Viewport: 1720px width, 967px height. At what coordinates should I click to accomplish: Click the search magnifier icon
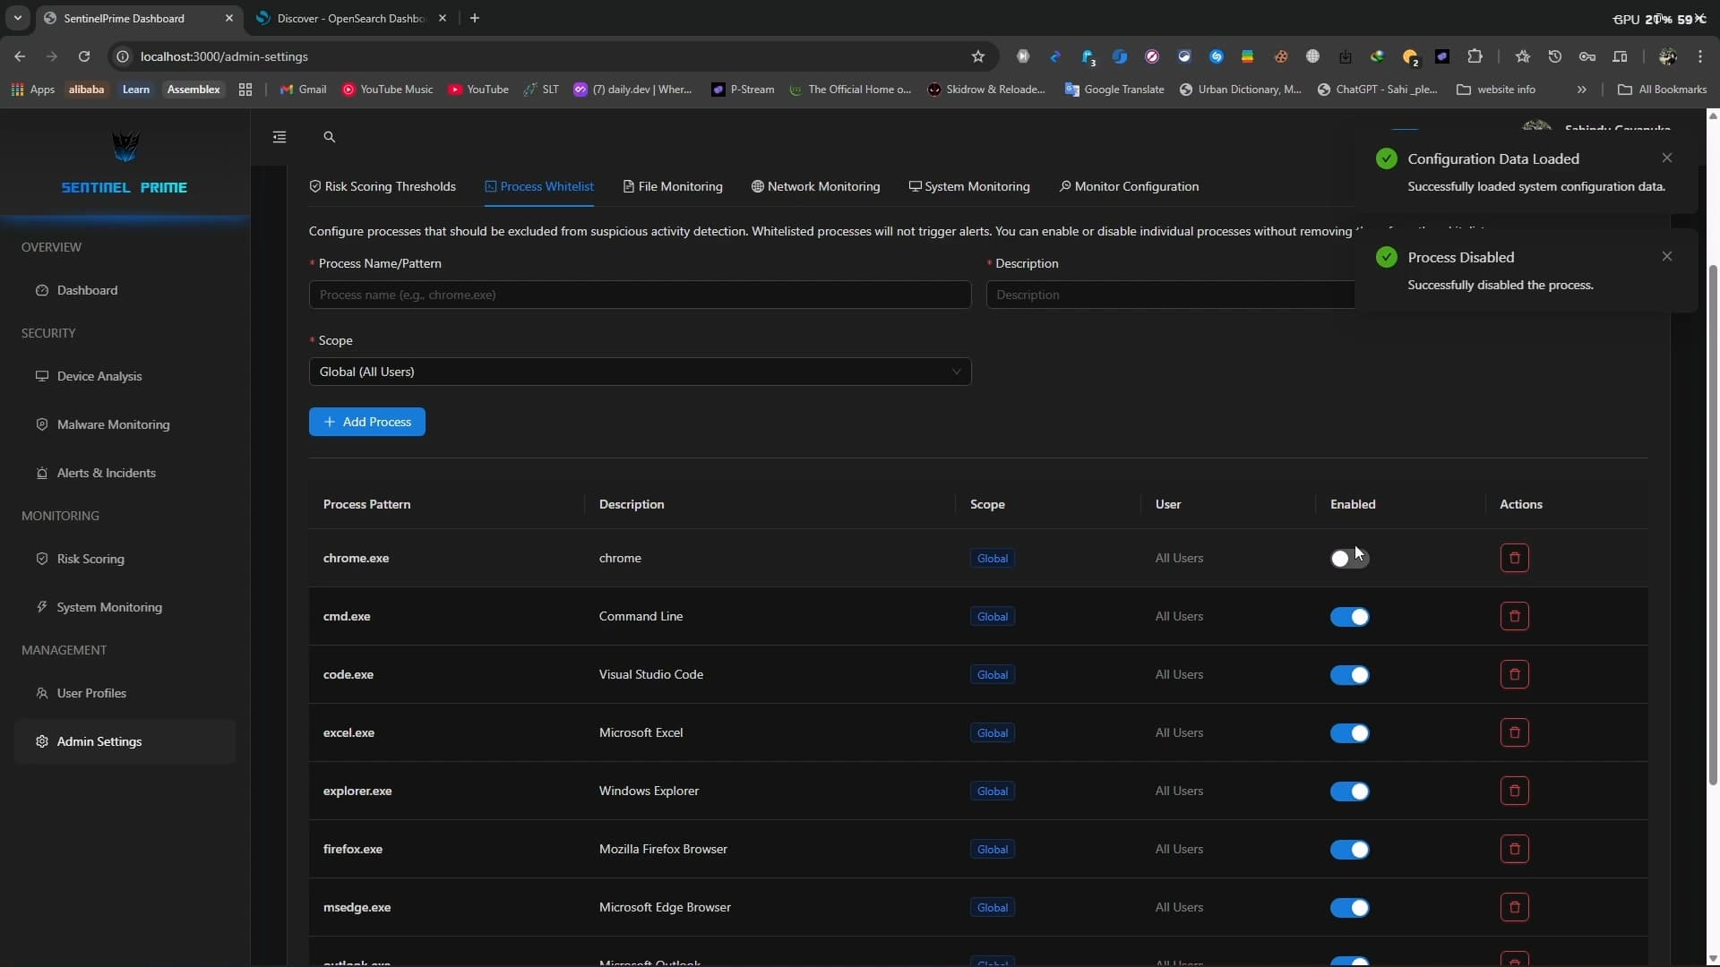pyautogui.click(x=329, y=137)
